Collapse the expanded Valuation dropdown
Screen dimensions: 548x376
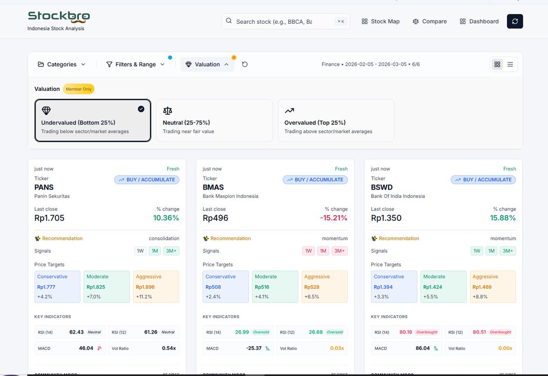(207, 64)
